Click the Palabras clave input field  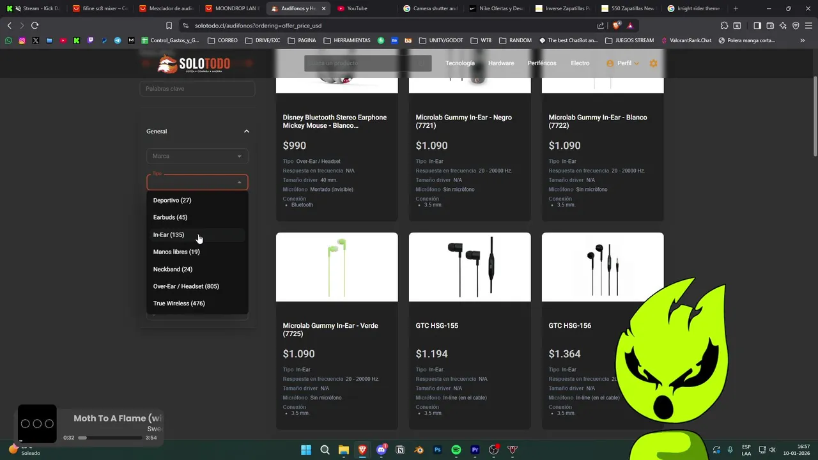[x=197, y=89]
